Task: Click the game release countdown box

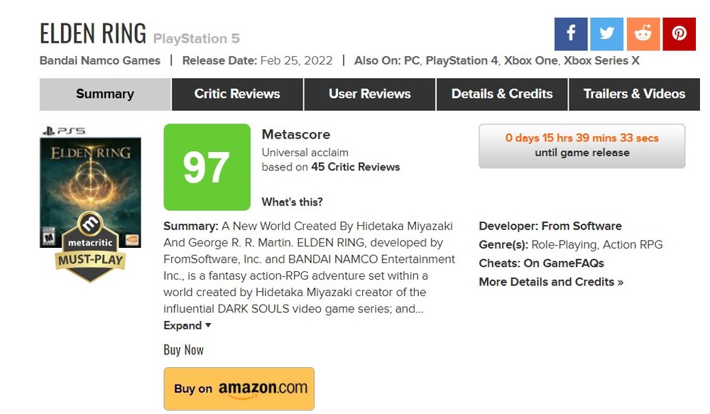Action: tap(581, 146)
